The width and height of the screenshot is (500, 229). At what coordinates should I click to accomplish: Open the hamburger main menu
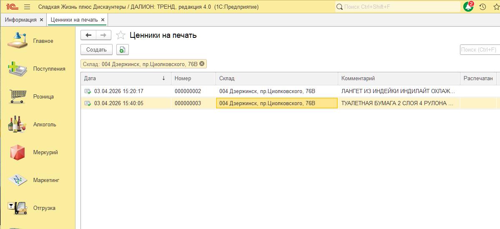point(27,7)
